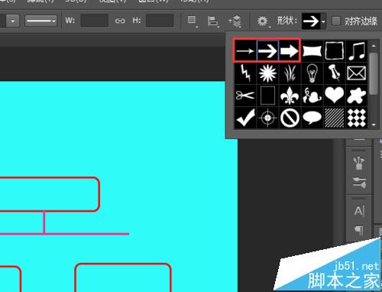Select the crosshair target shape
The height and width of the screenshot is (292, 382).
point(267,118)
